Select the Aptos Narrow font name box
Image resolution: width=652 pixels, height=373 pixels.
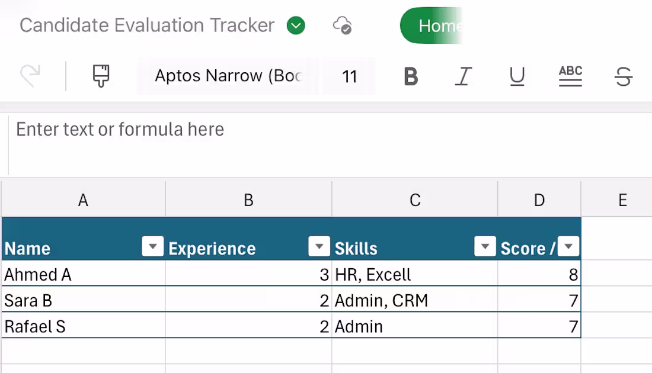[x=228, y=76]
